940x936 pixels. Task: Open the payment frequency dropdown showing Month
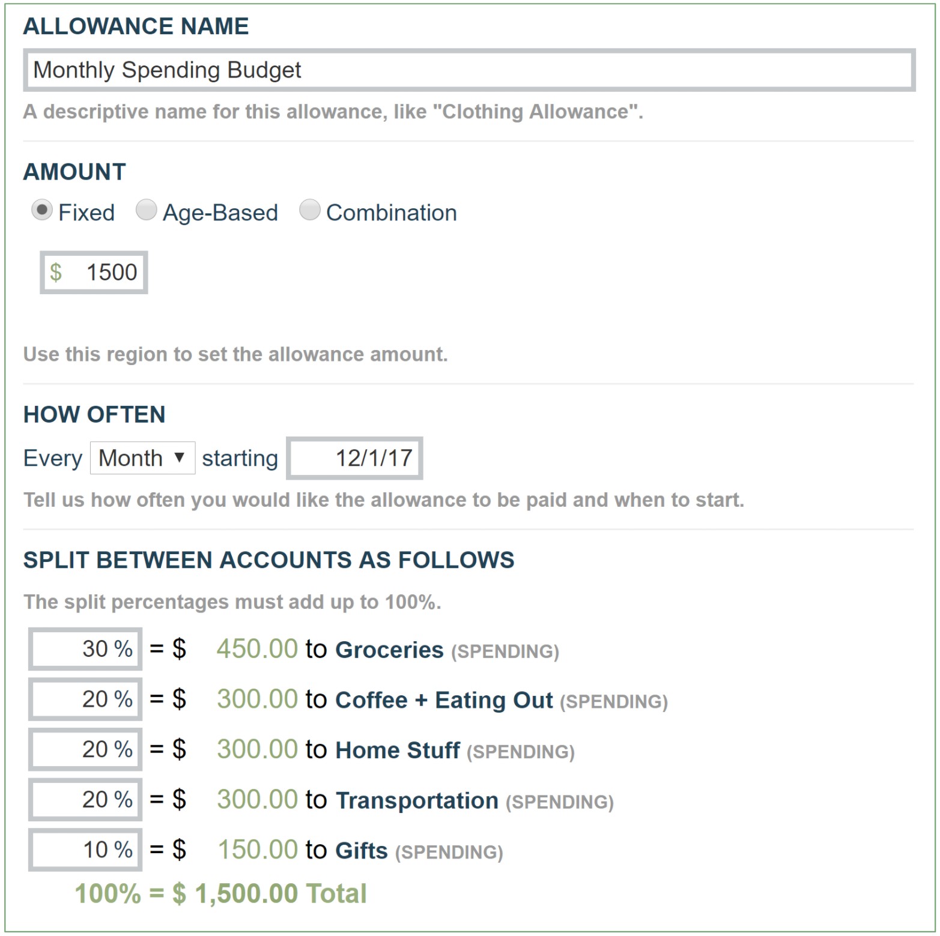click(142, 457)
